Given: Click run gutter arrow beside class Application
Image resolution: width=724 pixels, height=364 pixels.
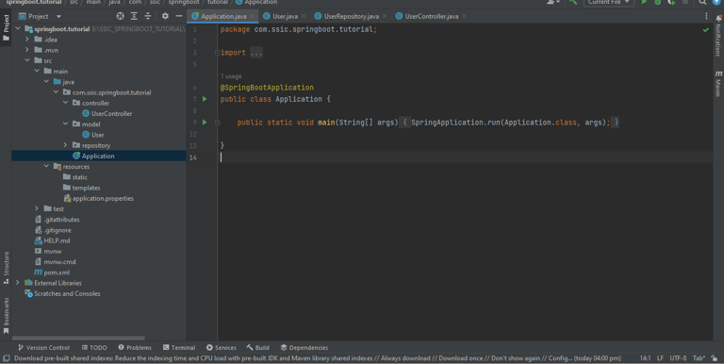Looking at the screenshot, I should click(x=205, y=99).
